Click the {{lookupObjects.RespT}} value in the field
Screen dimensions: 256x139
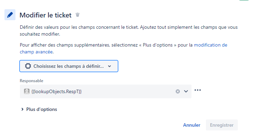coord(56,91)
